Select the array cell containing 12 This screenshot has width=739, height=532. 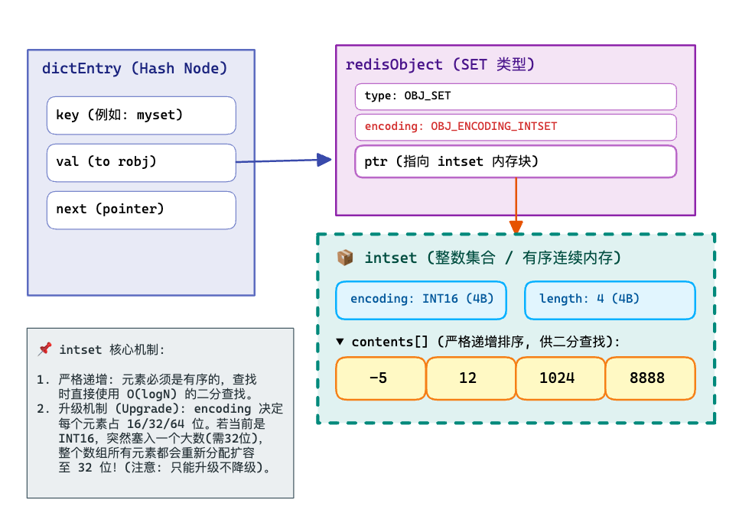[470, 378]
